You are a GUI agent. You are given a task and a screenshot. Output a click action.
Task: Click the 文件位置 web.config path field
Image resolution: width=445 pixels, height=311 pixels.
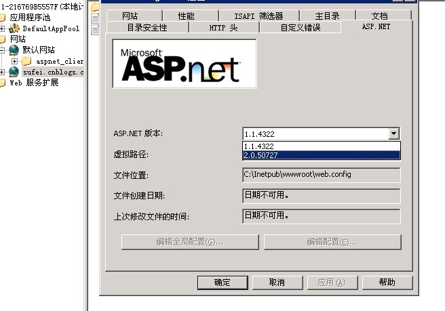322,175
